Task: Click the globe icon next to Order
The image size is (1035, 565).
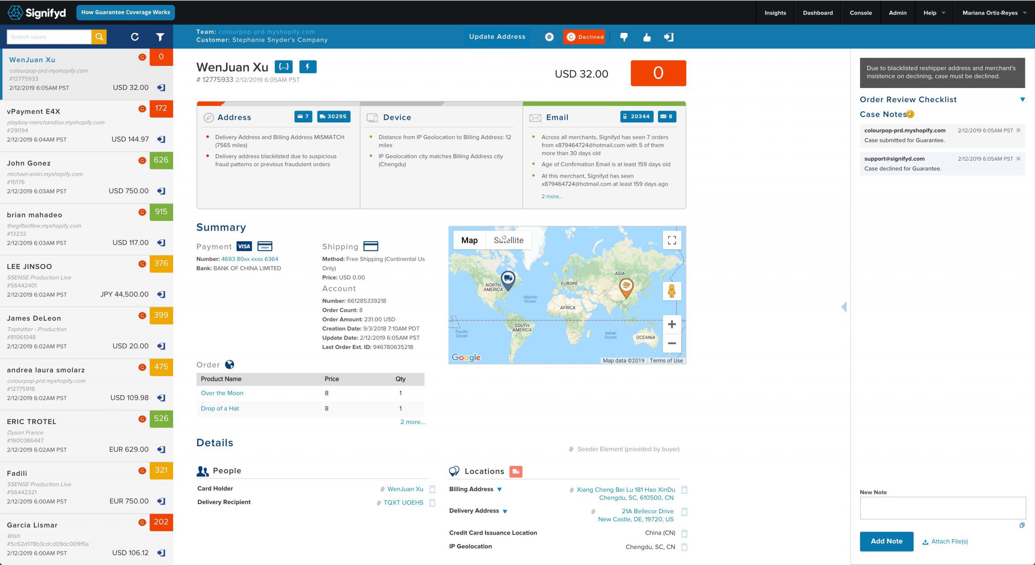Action: (229, 365)
